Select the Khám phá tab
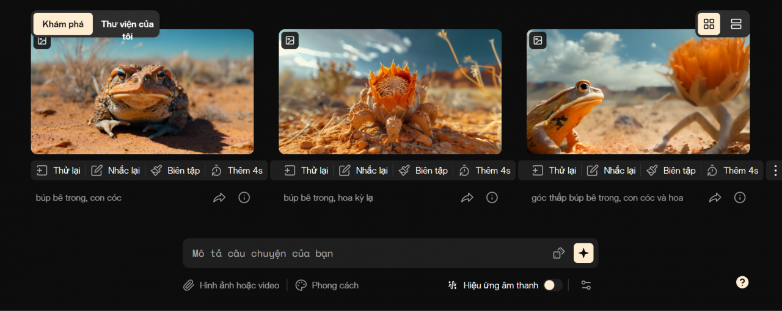This screenshot has height=311, width=782. [63, 24]
